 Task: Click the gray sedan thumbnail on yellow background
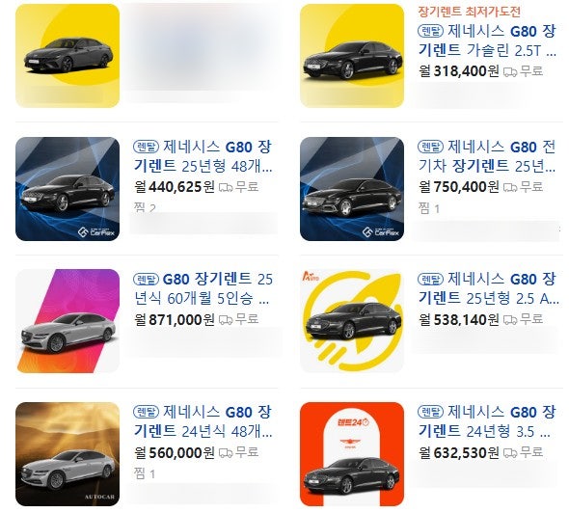(68, 56)
